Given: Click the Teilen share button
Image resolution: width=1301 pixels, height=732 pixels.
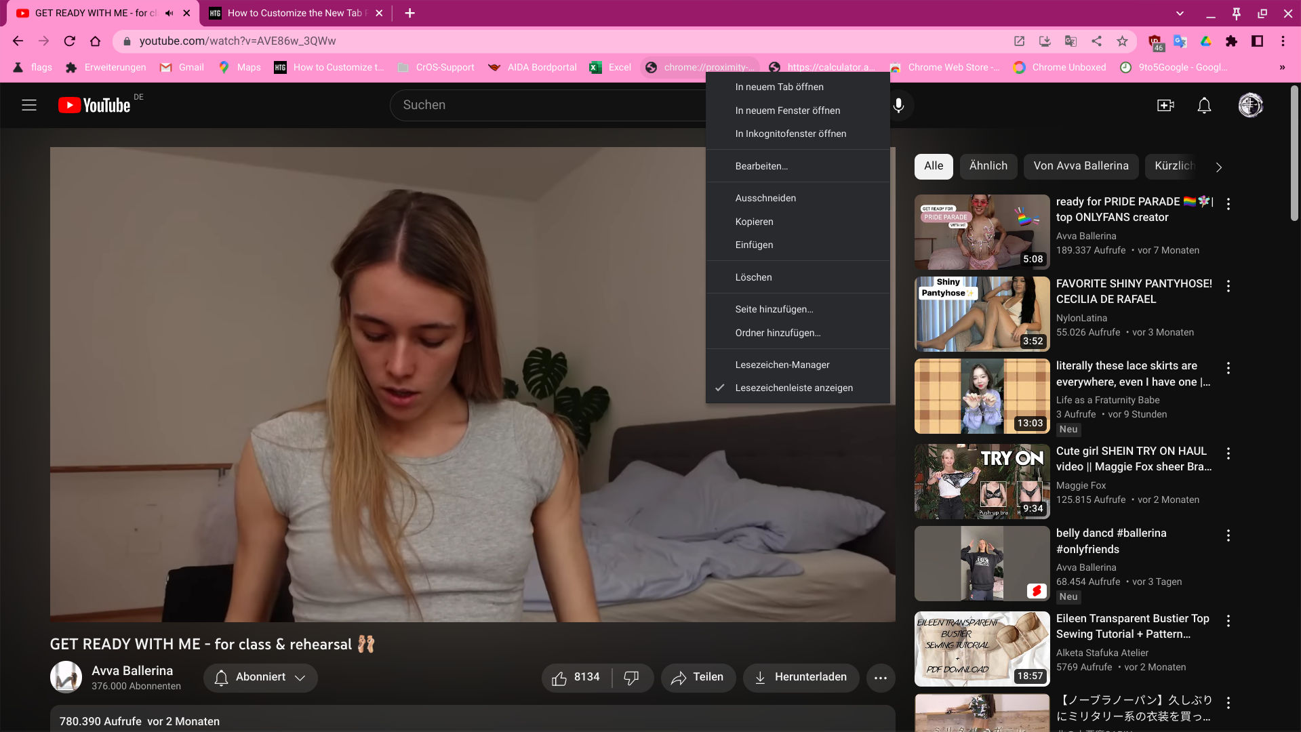Looking at the screenshot, I should [x=698, y=678].
